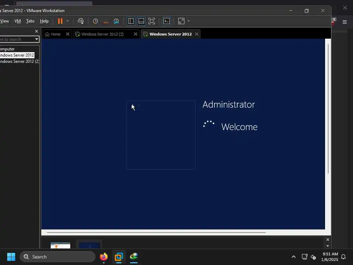
Task: Click the Administrator user picture tile
Action: pyautogui.click(x=161, y=135)
